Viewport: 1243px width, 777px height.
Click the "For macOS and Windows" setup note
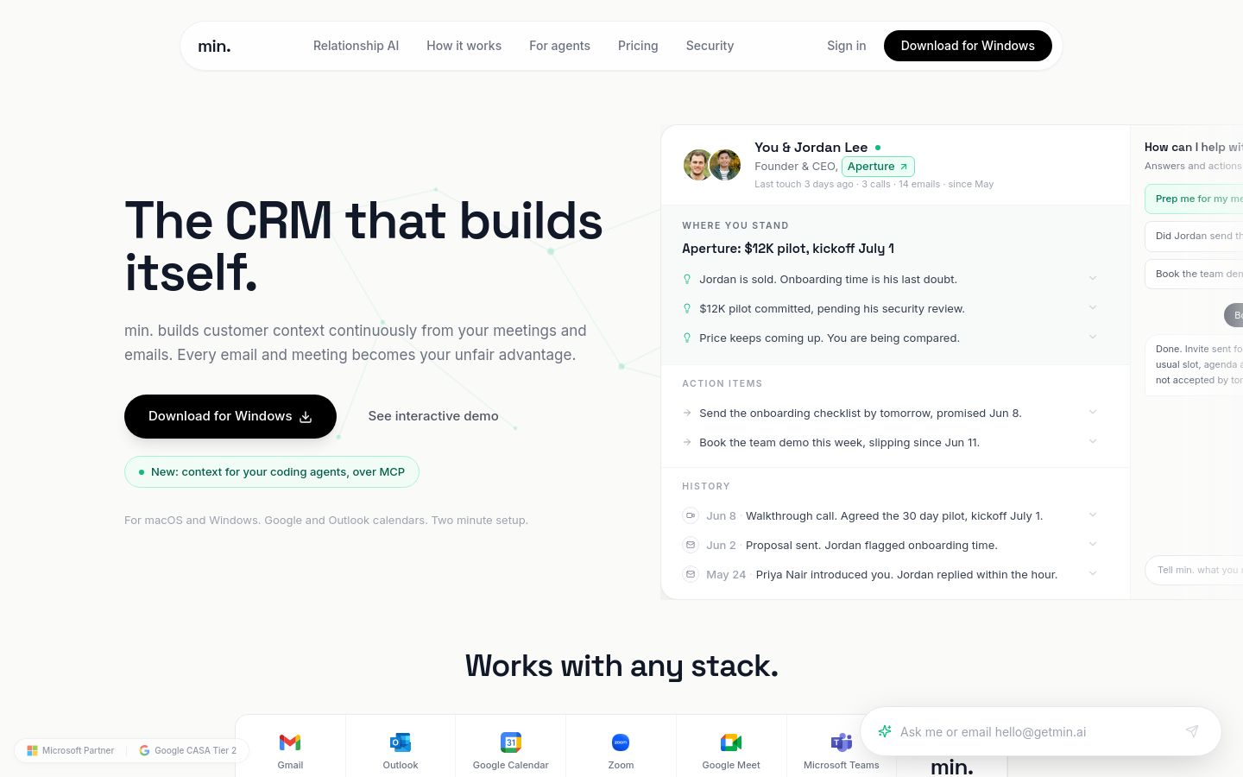(x=326, y=520)
